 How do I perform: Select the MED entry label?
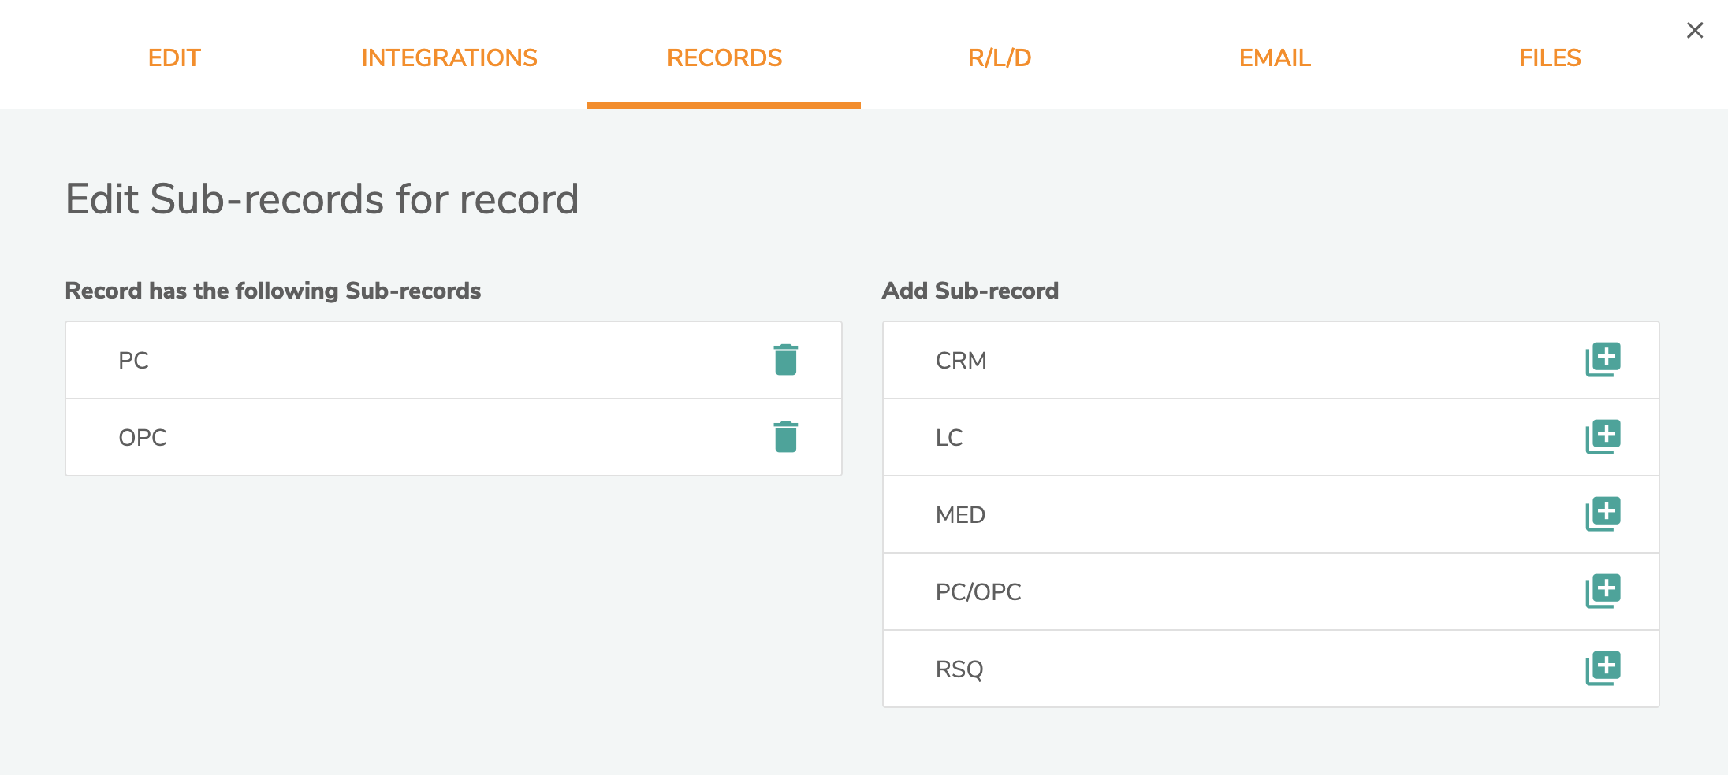coord(959,515)
